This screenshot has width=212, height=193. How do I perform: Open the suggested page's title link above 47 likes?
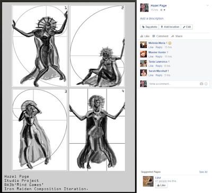click(158, 178)
